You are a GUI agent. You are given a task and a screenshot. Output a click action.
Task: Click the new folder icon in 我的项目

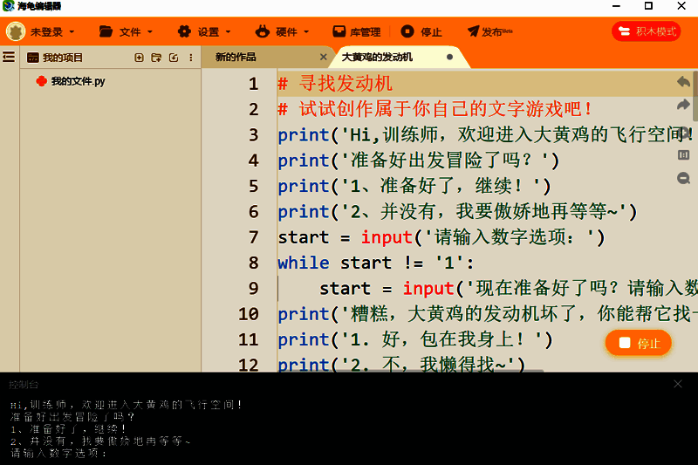pos(156,58)
